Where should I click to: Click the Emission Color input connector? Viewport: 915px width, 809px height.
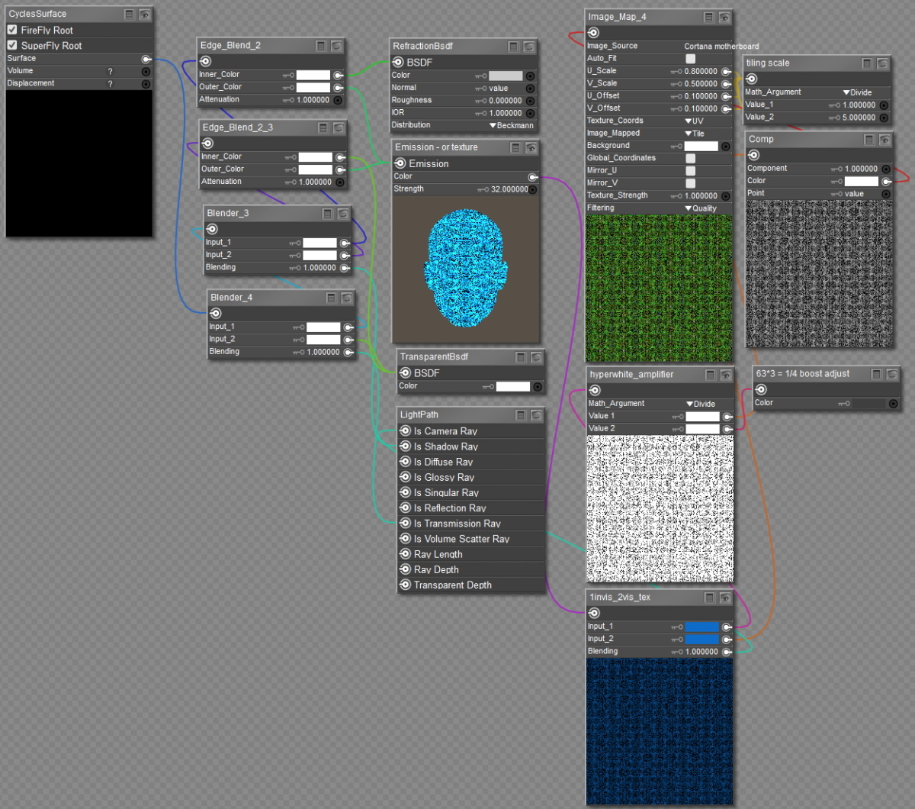532,177
